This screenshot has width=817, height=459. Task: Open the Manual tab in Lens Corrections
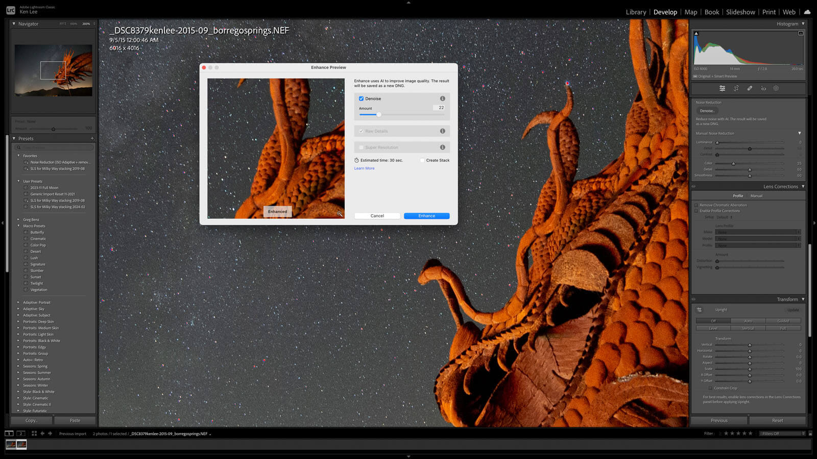(756, 196)
